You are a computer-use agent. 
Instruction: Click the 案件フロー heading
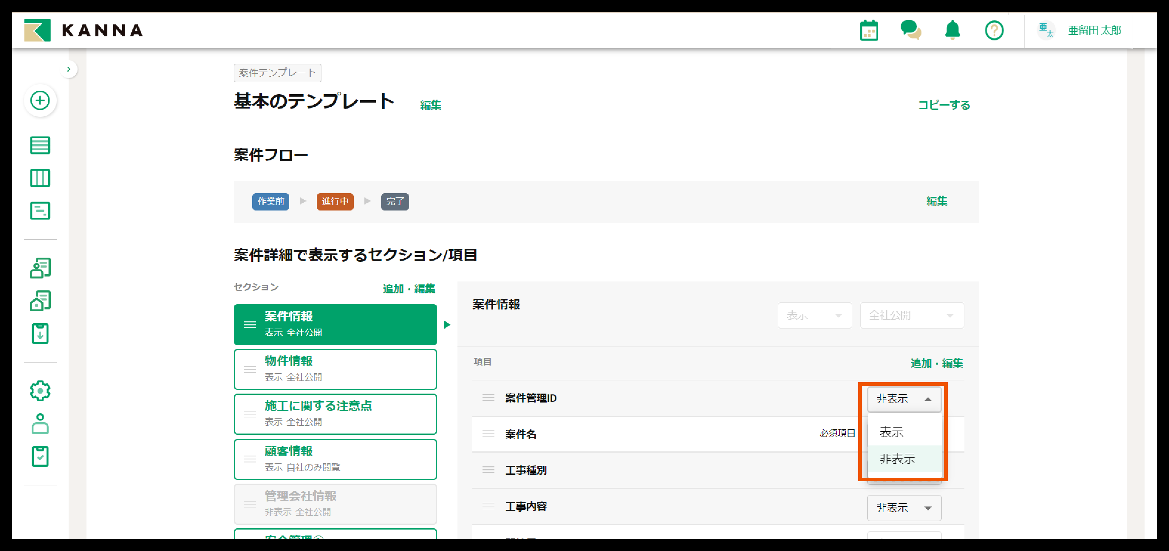[x=270, y=155]
